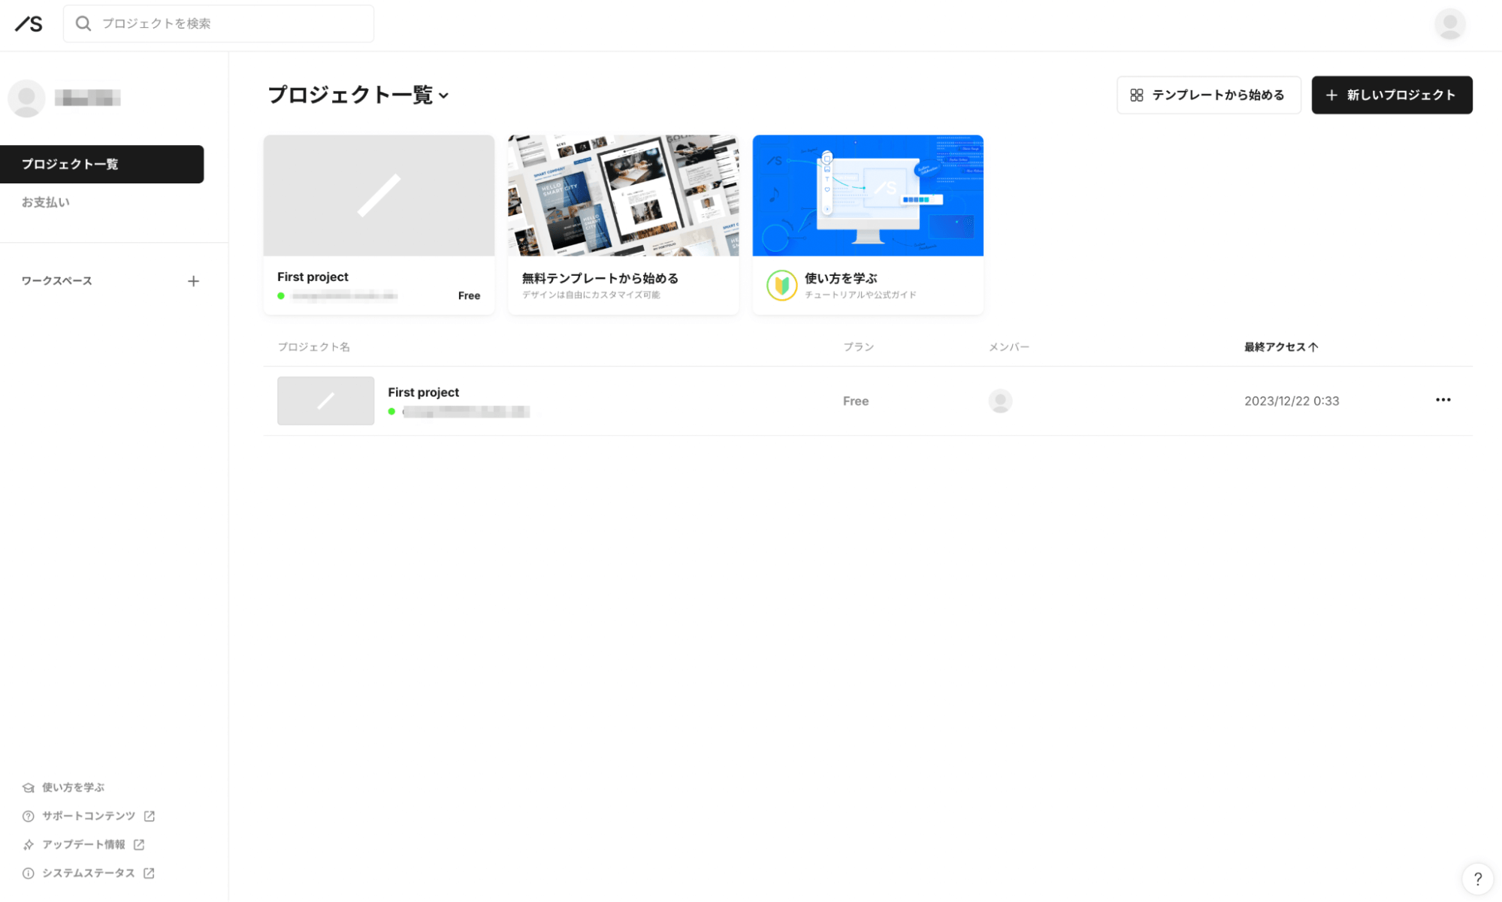Expand the アップデート情報 external link
The image size is (1502, 902).
[x=139, y=844]
